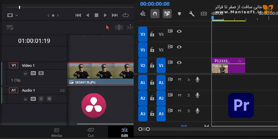
Task: Toggle loop playback in DaVinci
Action: click(x=125, y=15)
